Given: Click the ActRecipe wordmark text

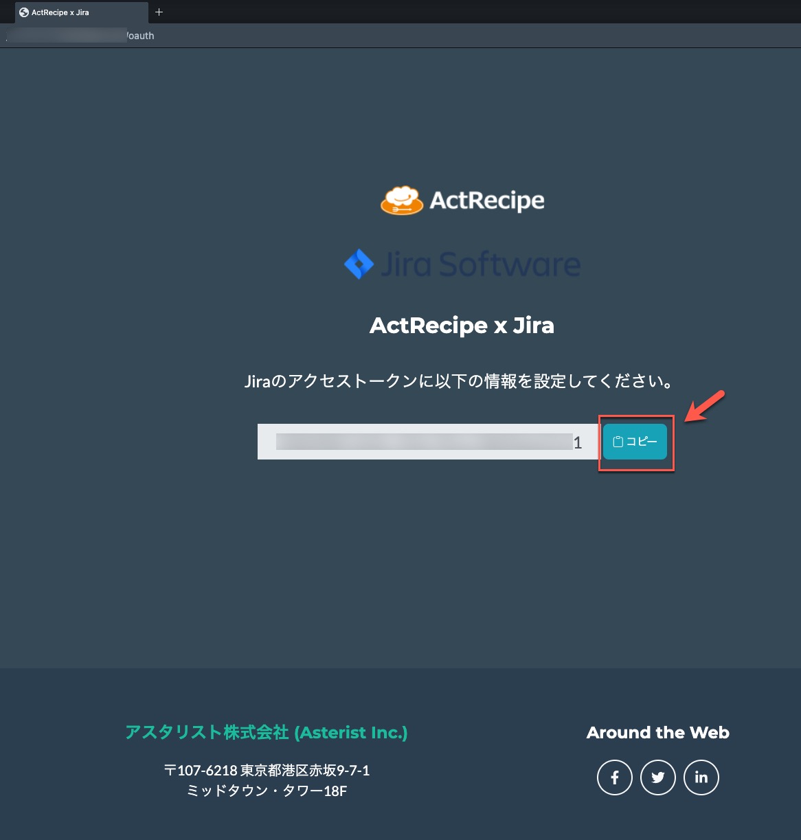Looking at the screenshot, I should pyautogui.click(x=487, y=200).
